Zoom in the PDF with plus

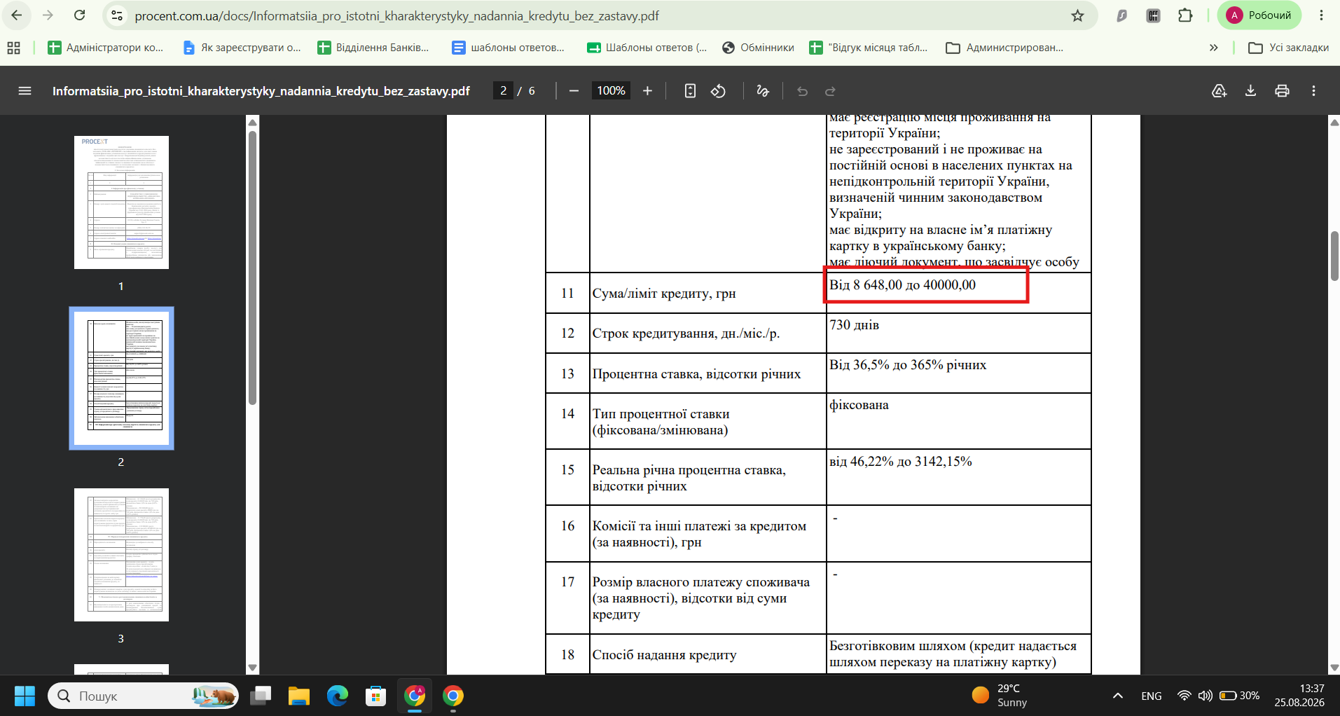647,91
